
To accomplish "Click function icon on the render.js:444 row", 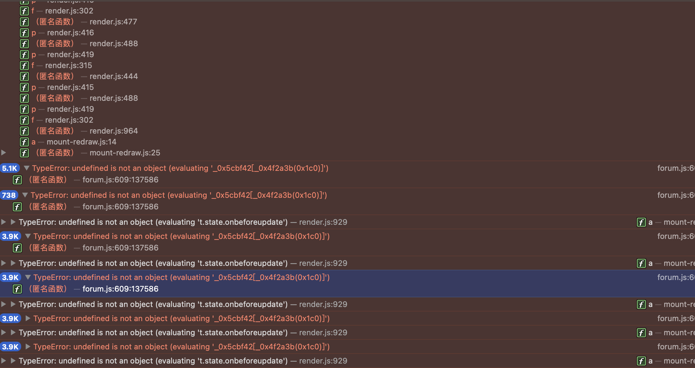I will [x=24, y=76].
